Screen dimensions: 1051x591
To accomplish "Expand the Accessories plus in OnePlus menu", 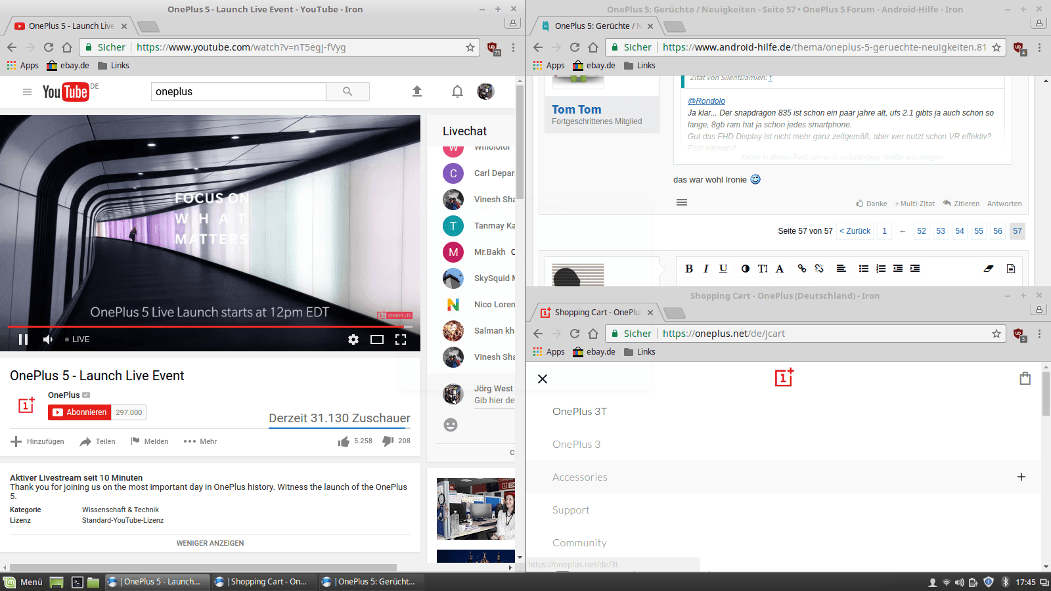I will tap(1021, 477).
